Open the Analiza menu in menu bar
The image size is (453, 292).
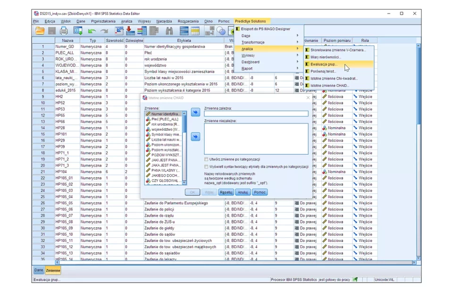(126, 21)
